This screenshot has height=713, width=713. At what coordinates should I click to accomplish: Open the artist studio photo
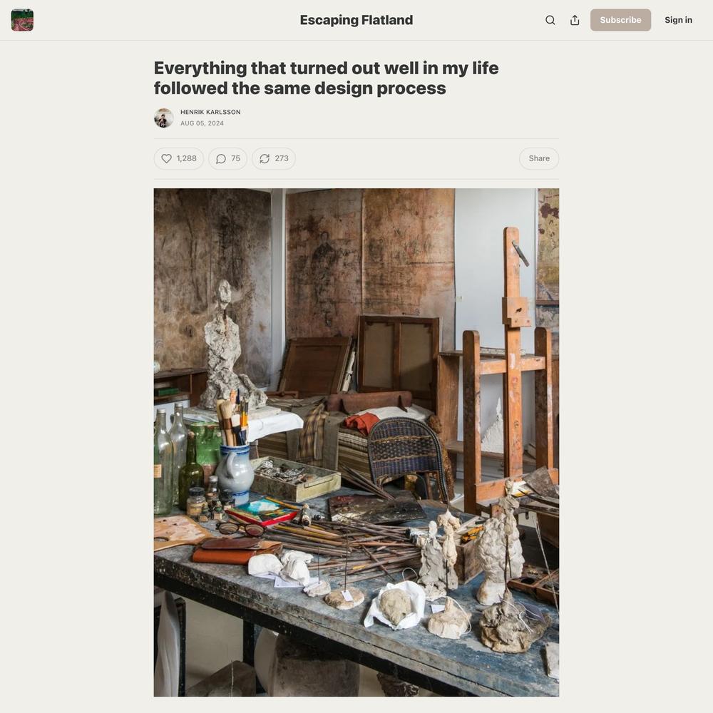(x=356, y=442)
